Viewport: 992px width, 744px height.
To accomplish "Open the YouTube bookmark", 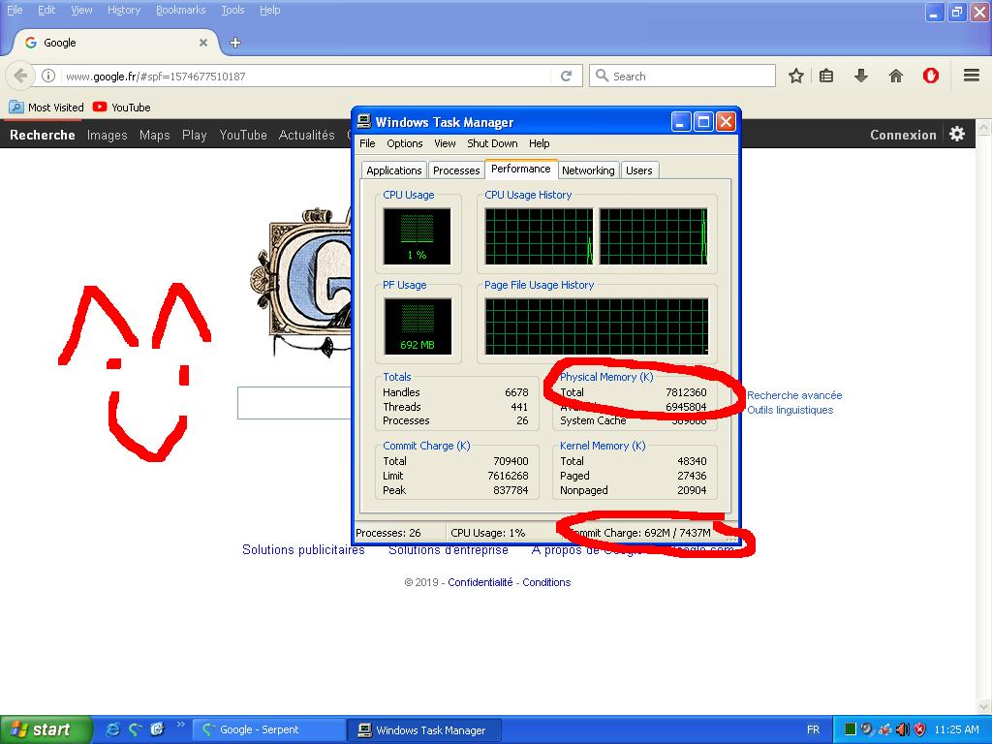I will 121,108.
